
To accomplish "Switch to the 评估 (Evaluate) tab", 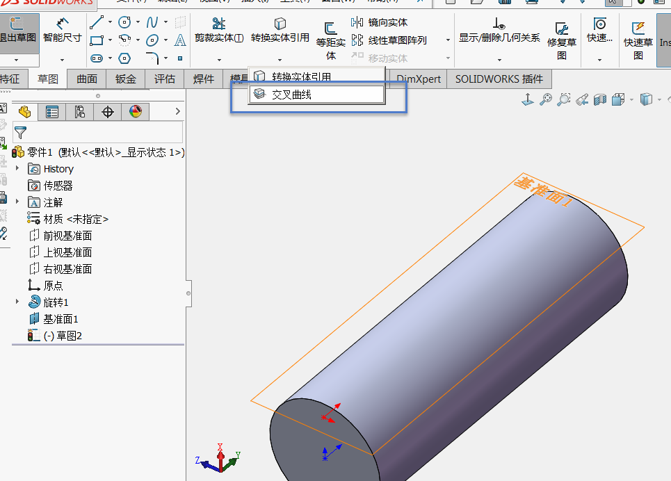I will [164, 79].
